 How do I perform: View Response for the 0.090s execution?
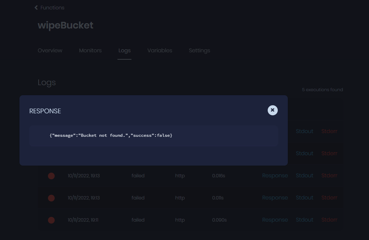click(x=275, y=220)
